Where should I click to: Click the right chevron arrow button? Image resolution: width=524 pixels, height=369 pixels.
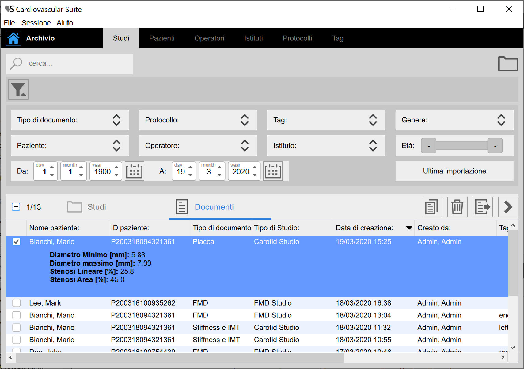click(x=508, y=207)
